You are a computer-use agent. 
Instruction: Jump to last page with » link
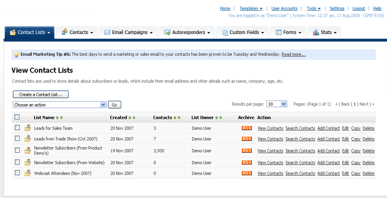(373, 104)
